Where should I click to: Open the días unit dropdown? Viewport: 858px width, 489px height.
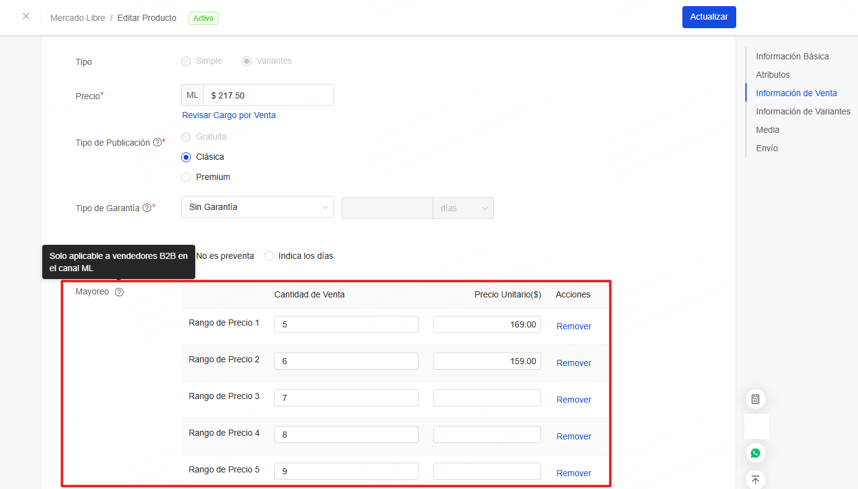463,208
